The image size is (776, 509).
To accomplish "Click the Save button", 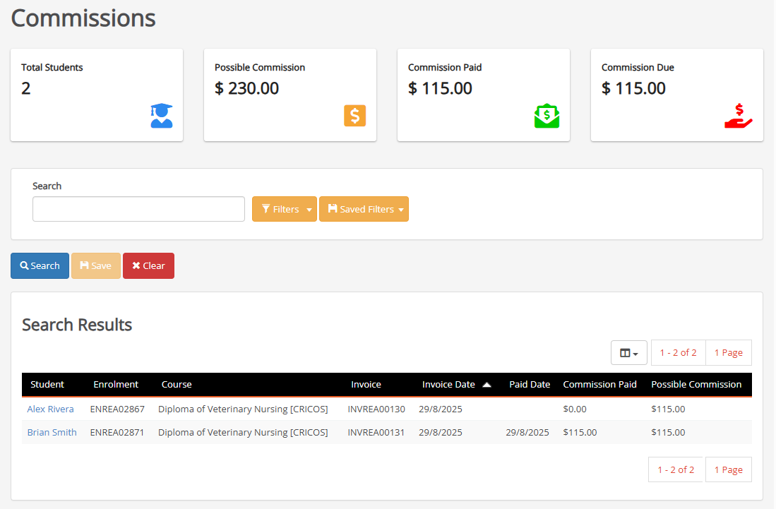I will [x=96, y=265].
